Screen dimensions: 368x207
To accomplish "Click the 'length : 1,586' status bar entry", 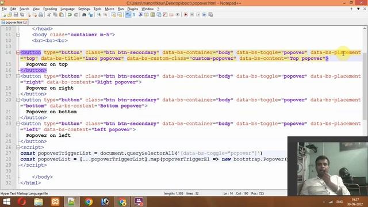I will click(174, 194).
